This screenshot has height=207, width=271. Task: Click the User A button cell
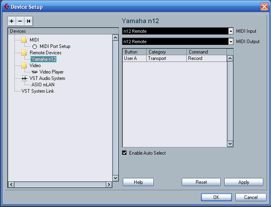point(135,58)
